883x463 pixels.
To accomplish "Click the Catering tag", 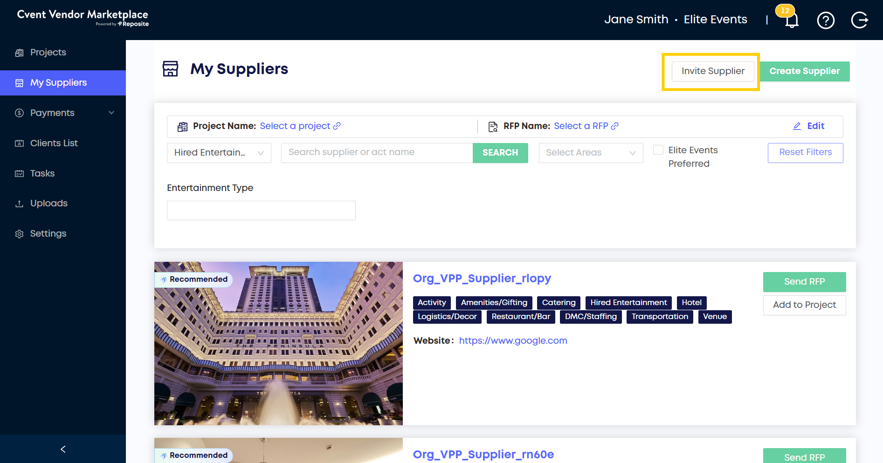I will point(559,303).
